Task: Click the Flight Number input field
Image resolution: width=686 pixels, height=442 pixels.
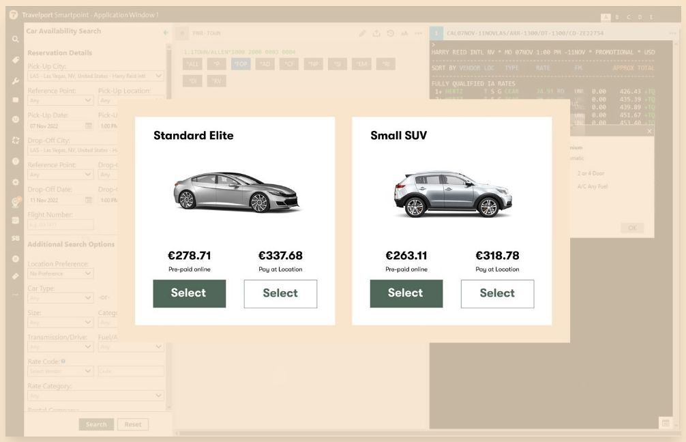Action: (61, 225)
